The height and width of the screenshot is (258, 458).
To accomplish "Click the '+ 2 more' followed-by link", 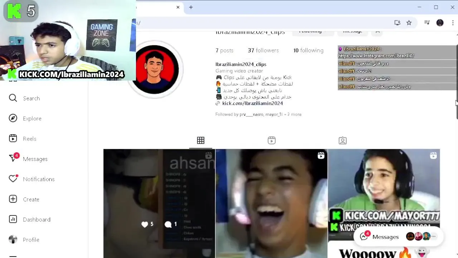I will tap(293, 114).
